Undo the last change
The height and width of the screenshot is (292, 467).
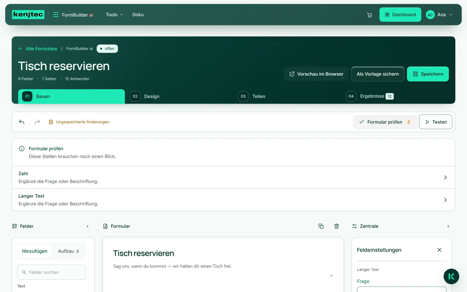click(22, 122)
